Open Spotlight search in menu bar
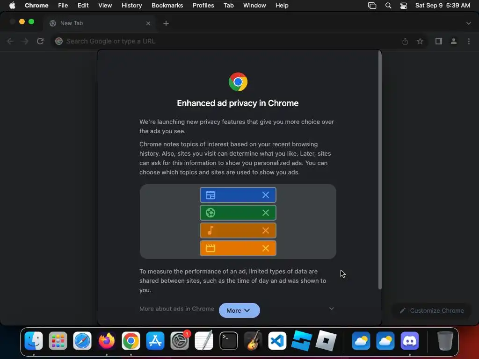This screenshot has width=479, height=359. coord(388,6)
